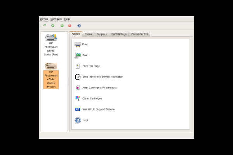Open the Device menu
233x155 pixels.
44,19
